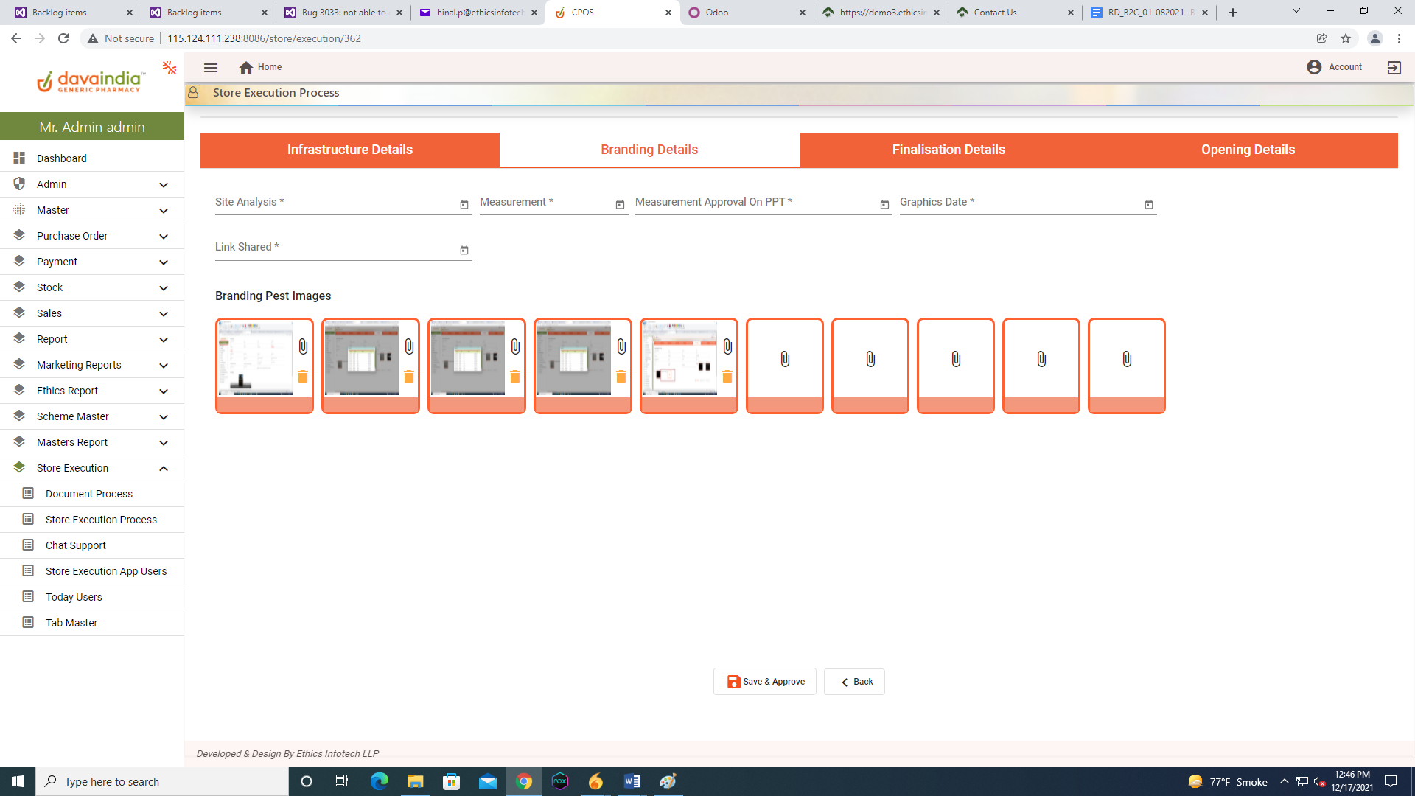Open Link Shared calendar picker icon
The image size is (1415, 796).
tap(464, 251)
